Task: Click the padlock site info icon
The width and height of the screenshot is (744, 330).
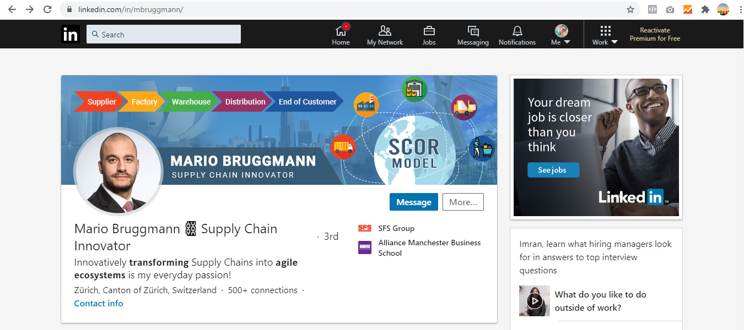Action: (69, 10)
